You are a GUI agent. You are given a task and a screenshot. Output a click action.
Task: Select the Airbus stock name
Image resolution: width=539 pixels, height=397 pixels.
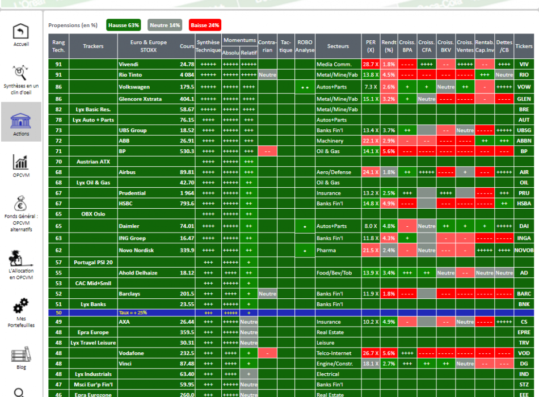pyautogui.click(x=127, y=172)
